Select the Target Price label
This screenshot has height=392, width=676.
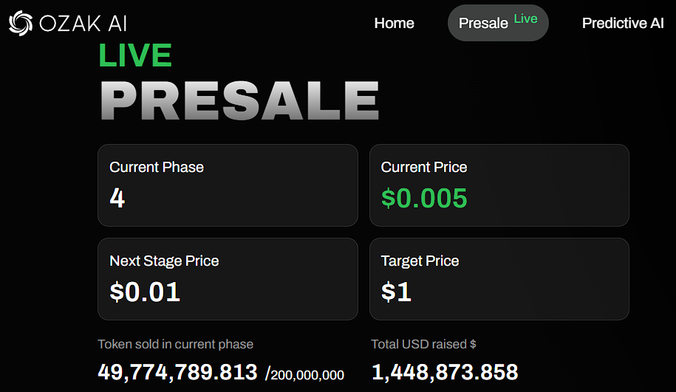[x=420, y=261]
